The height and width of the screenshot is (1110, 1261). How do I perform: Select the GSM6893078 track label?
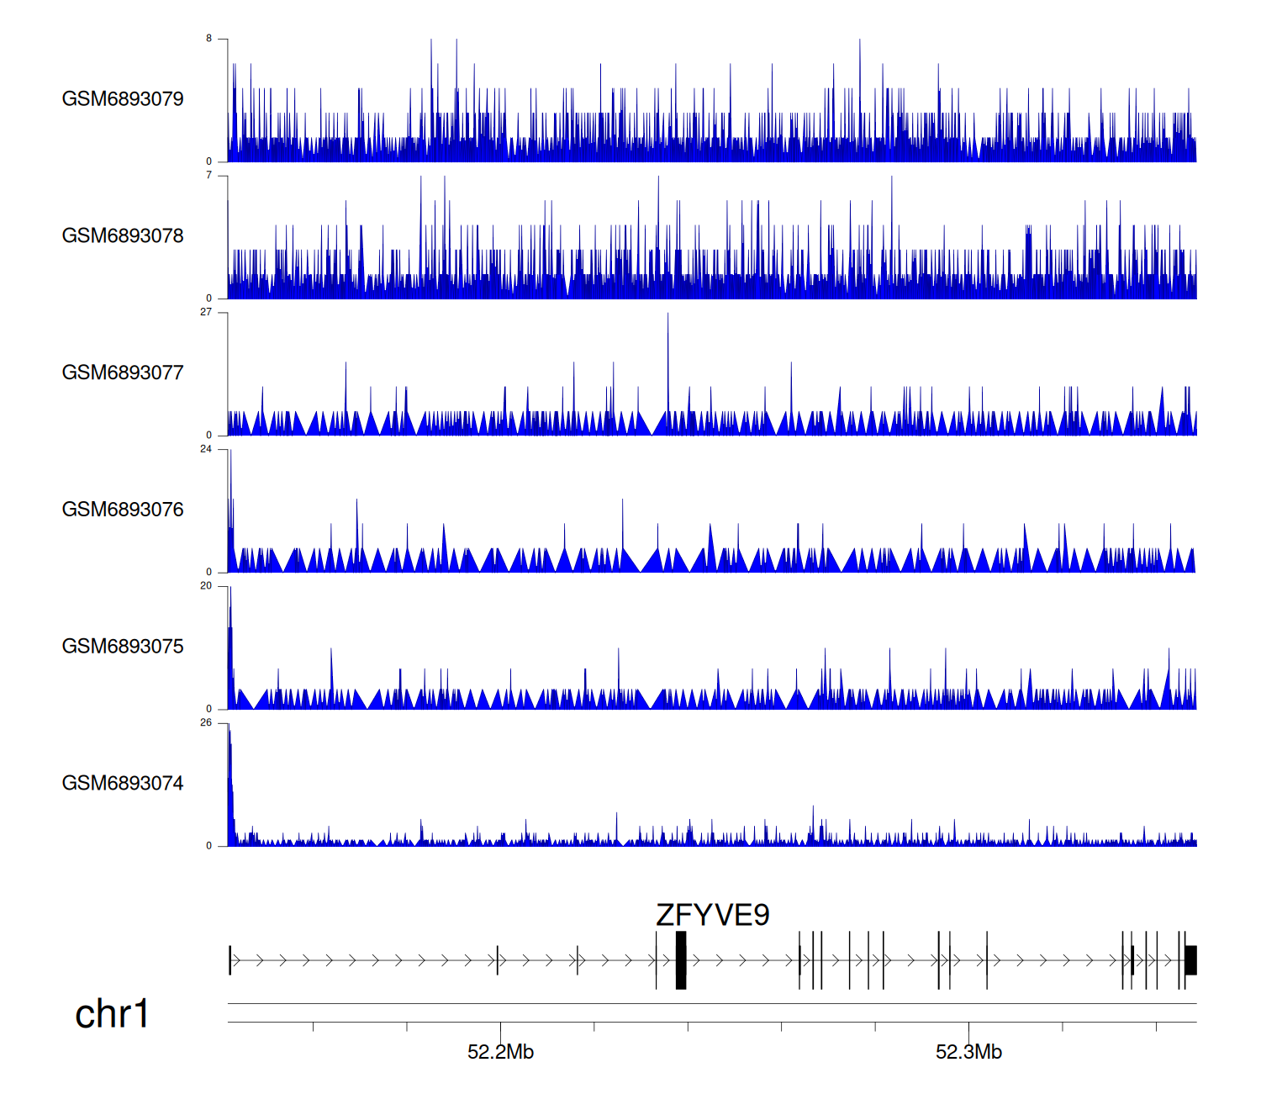tap(123, 236)
